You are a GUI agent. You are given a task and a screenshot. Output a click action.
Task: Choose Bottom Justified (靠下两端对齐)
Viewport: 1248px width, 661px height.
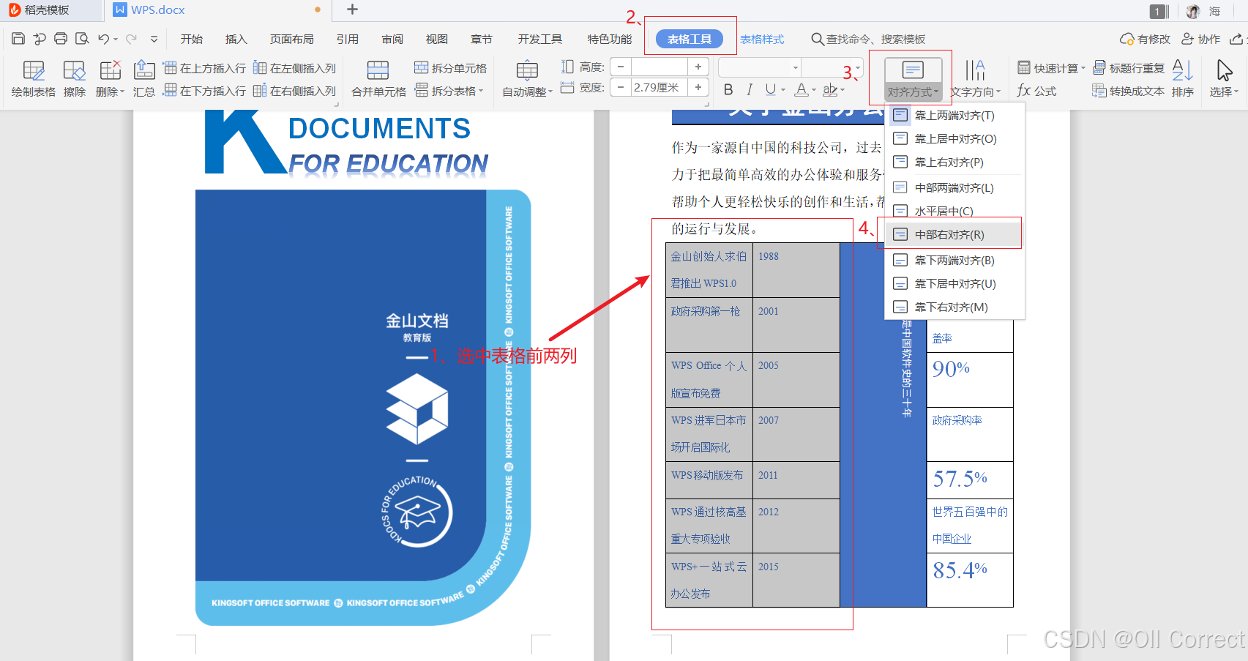954,260
